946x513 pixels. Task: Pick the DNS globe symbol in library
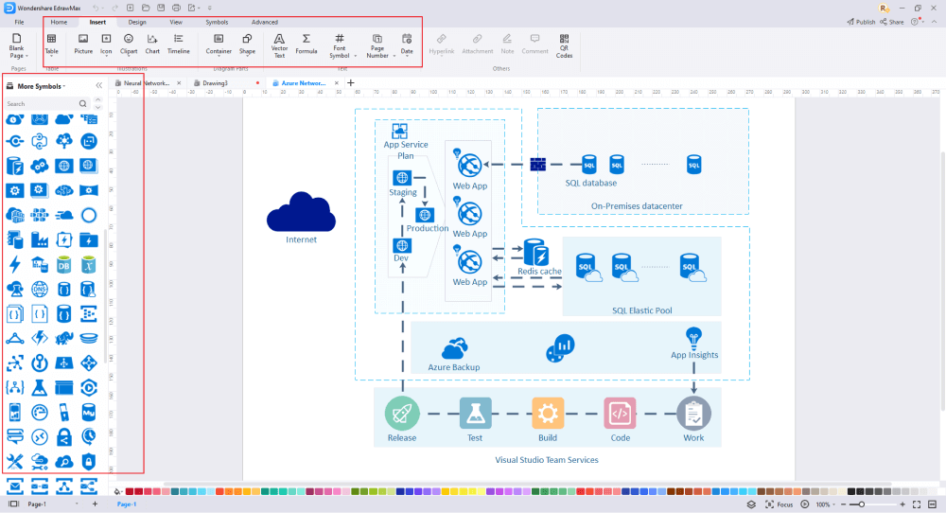(39, 289)
